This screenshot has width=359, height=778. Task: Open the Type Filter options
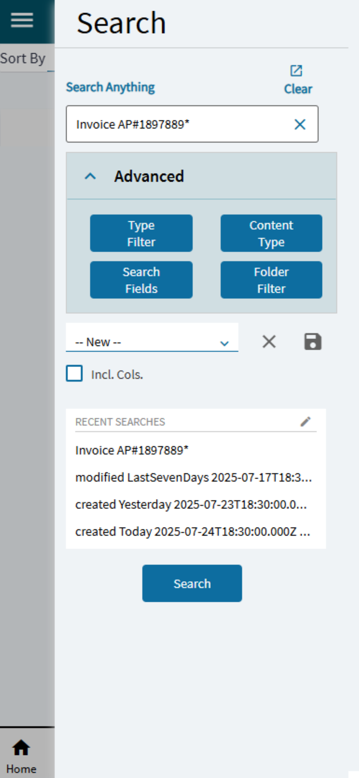[141, 233]
